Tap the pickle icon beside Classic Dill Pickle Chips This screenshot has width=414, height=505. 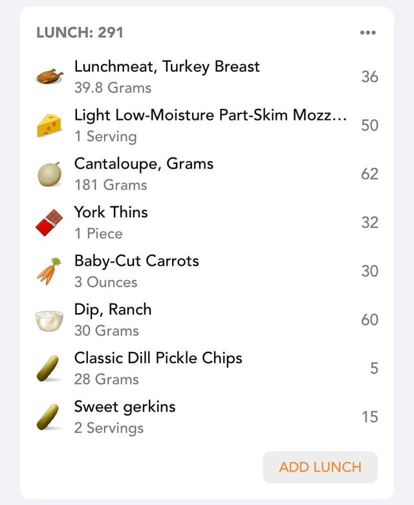48,369
